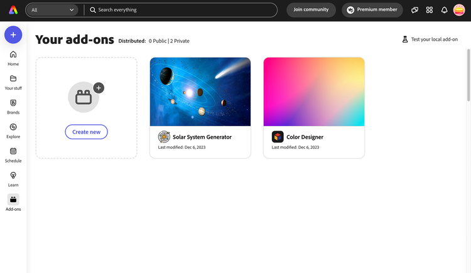Image resolution: width=471 pixels, height=273 pixels.
Task: Open the user profile avatar
Action: pyautogui.click(x=459, y=10)
